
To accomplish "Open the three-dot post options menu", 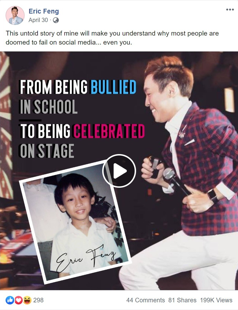I will 230,10.
